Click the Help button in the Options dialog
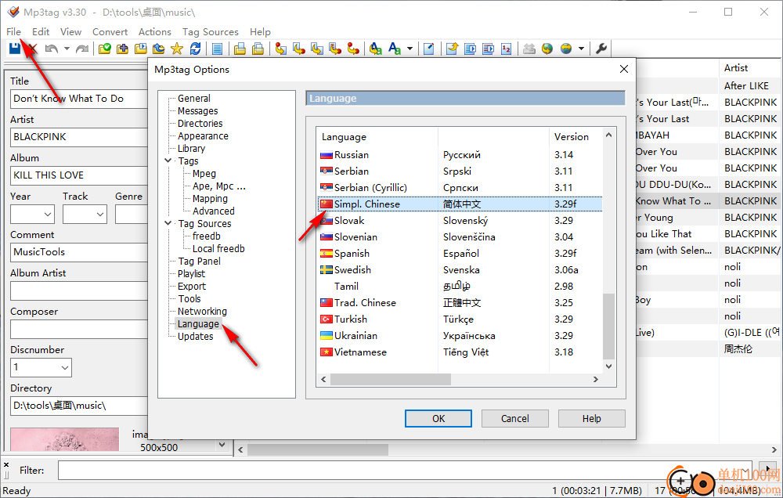Screen dimensions: 783x498 pos(592,419)
